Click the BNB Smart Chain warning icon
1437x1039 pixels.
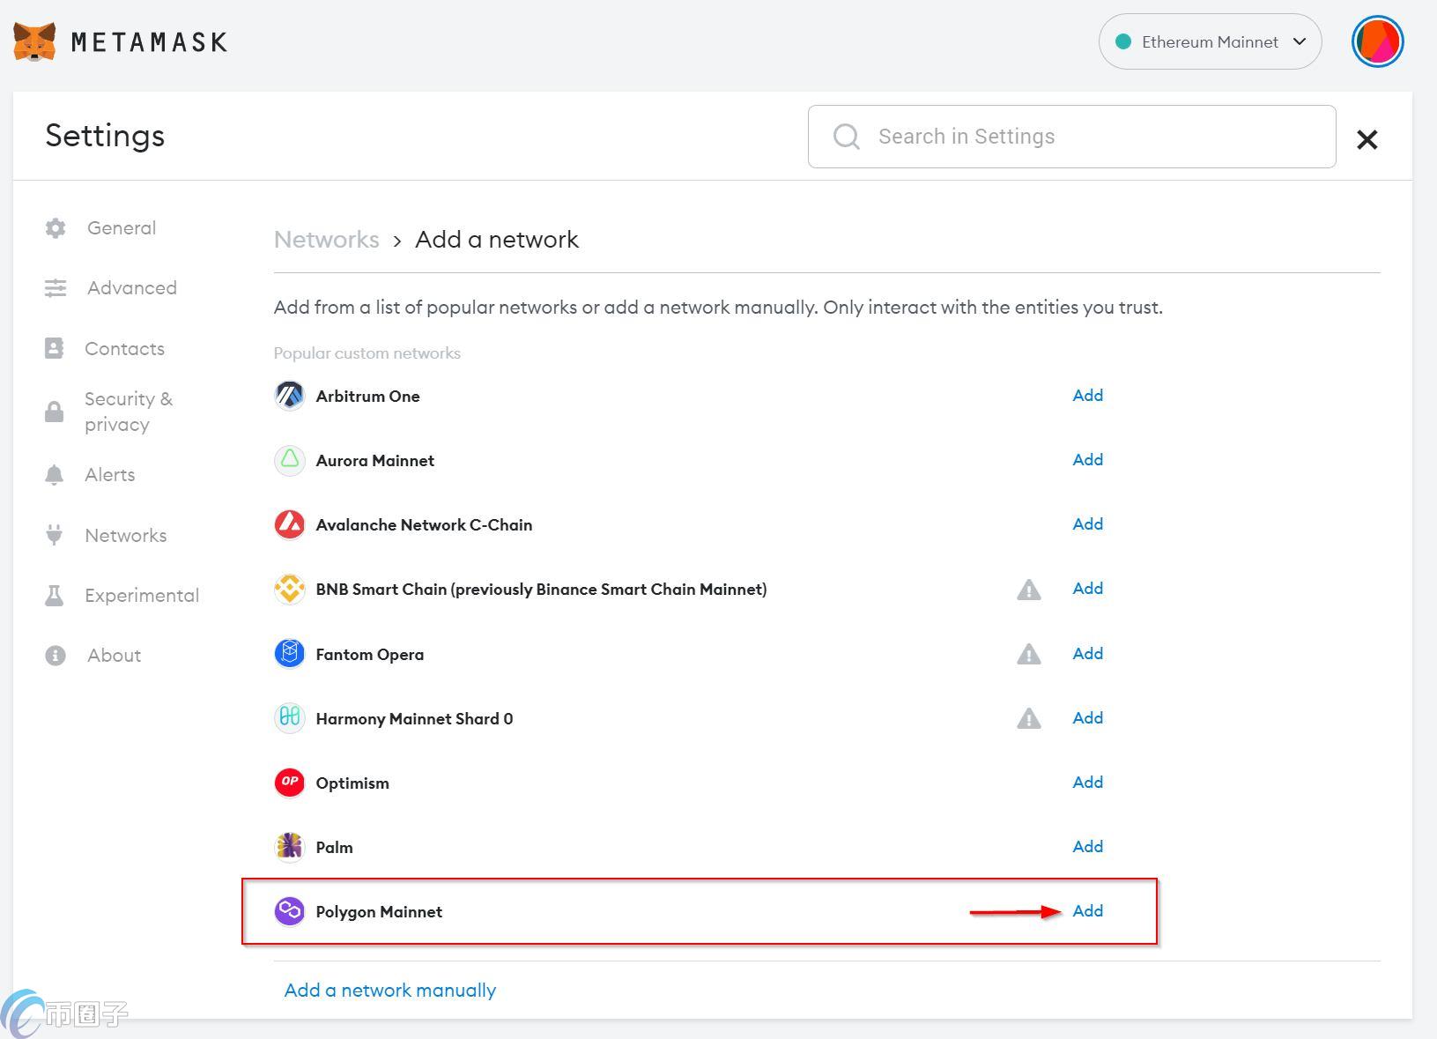pos(1028,590)
